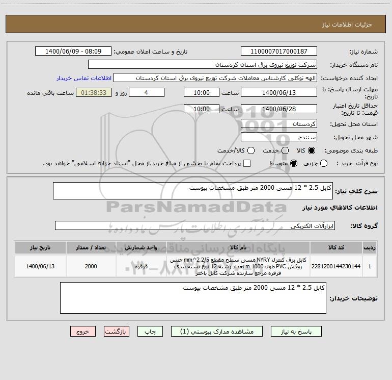Click the need number field 1100007017000187

279,52
